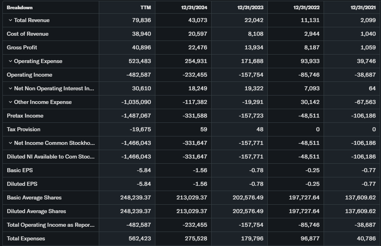Select the Cost of Revenue row label
Viewport: 381px width, 246px height.
tap(28, 34)
